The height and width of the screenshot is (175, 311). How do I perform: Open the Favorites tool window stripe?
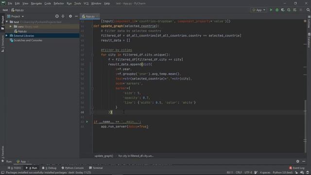(2, 154)
